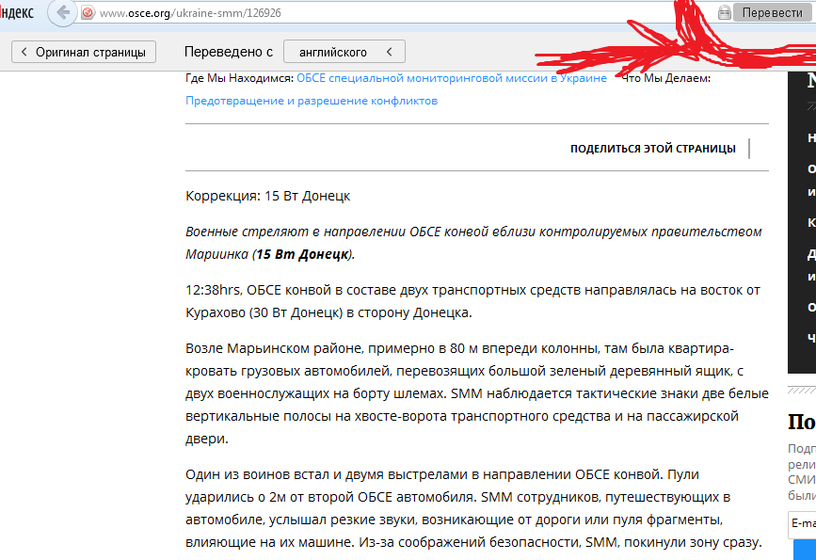The image size is (816, 560).
Task: Click the chevron on the английского selector
Action: [x=390, y=52]
